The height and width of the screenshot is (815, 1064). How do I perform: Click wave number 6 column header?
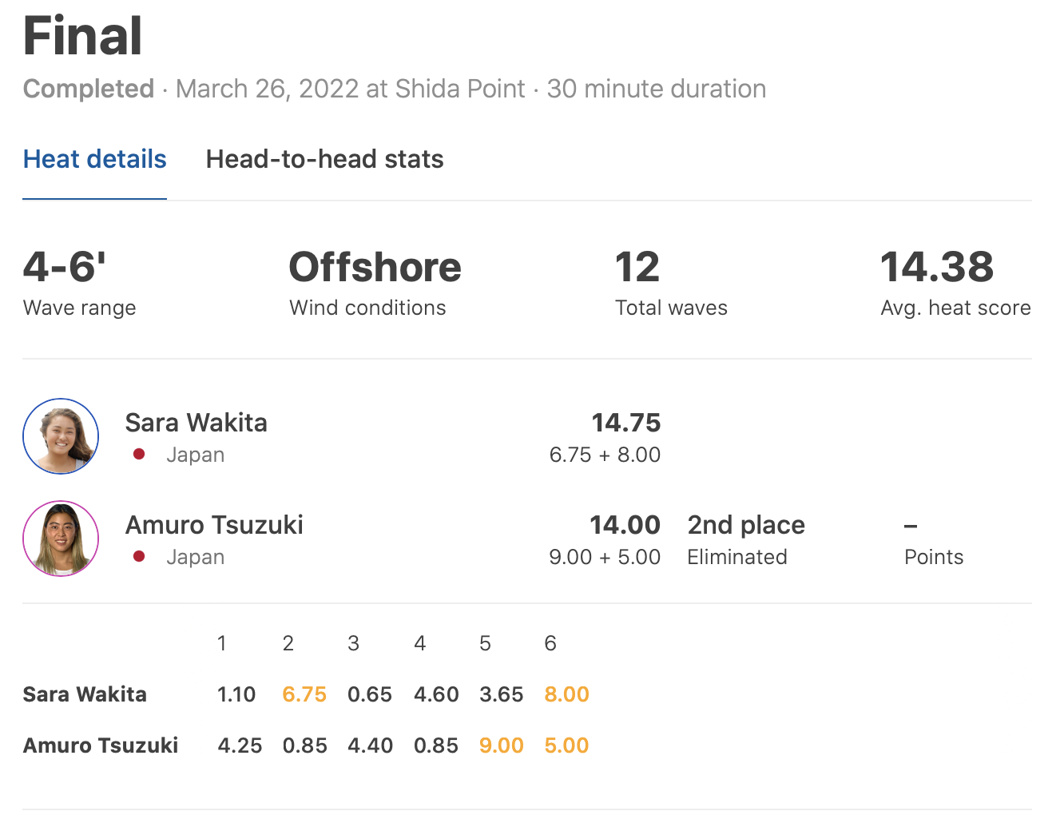pos(550,643)
